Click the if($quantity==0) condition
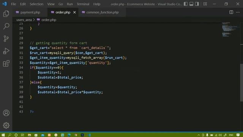 click(46, 68)
